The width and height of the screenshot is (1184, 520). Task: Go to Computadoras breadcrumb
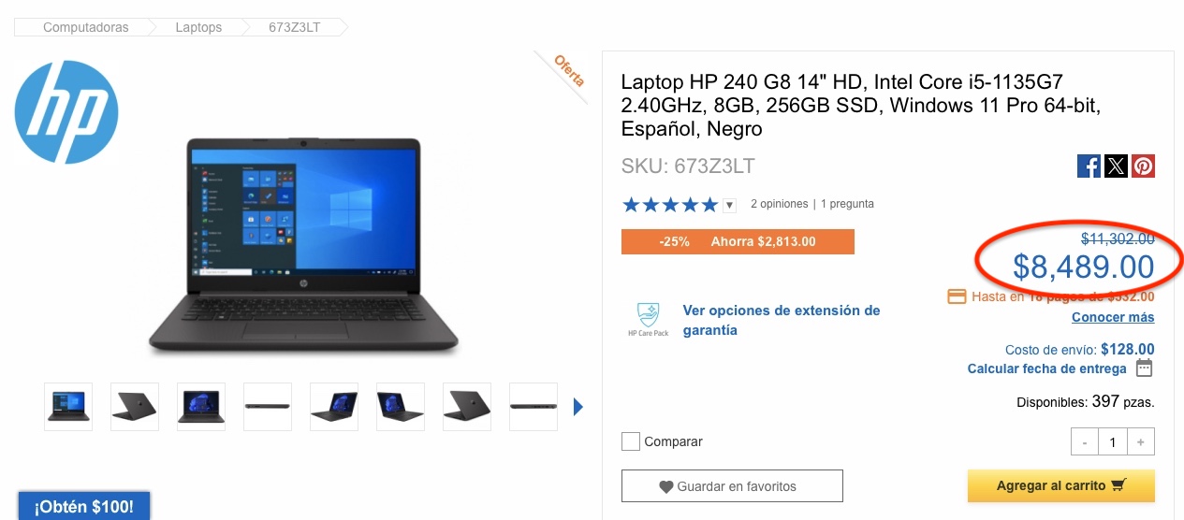point(85,27)
